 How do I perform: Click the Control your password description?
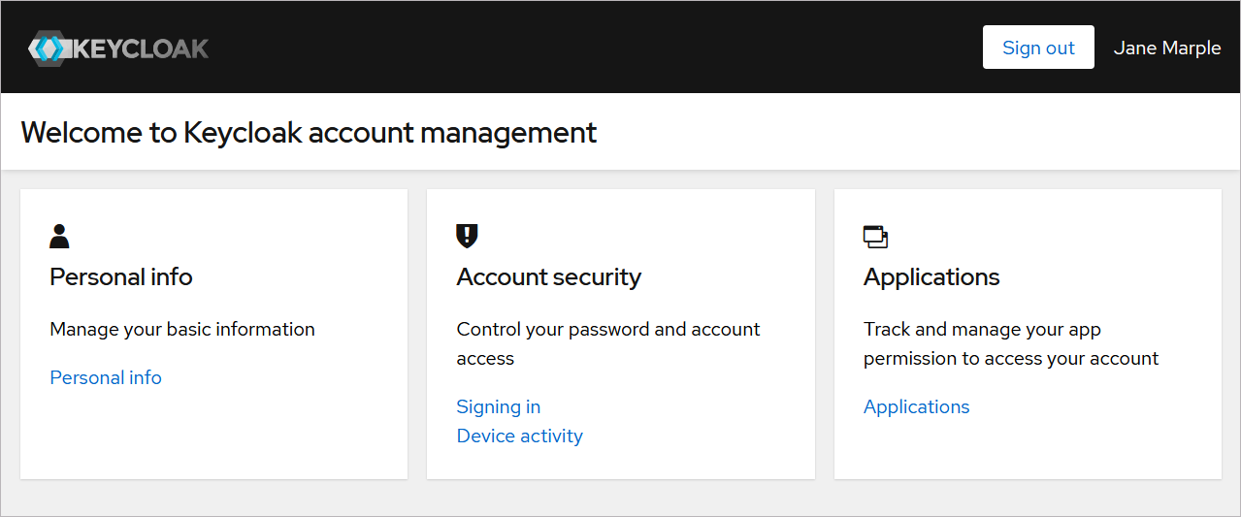(607, 343)
